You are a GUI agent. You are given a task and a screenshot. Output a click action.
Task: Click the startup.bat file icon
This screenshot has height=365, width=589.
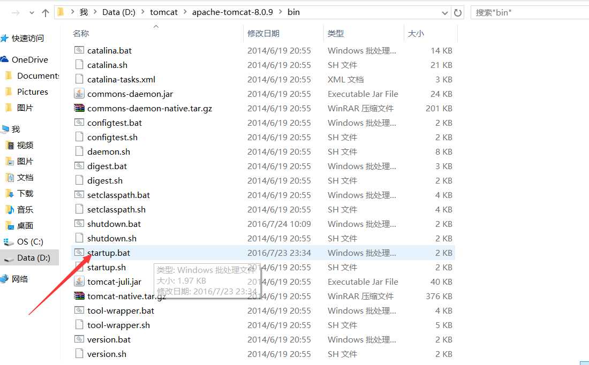click(79, 253)
